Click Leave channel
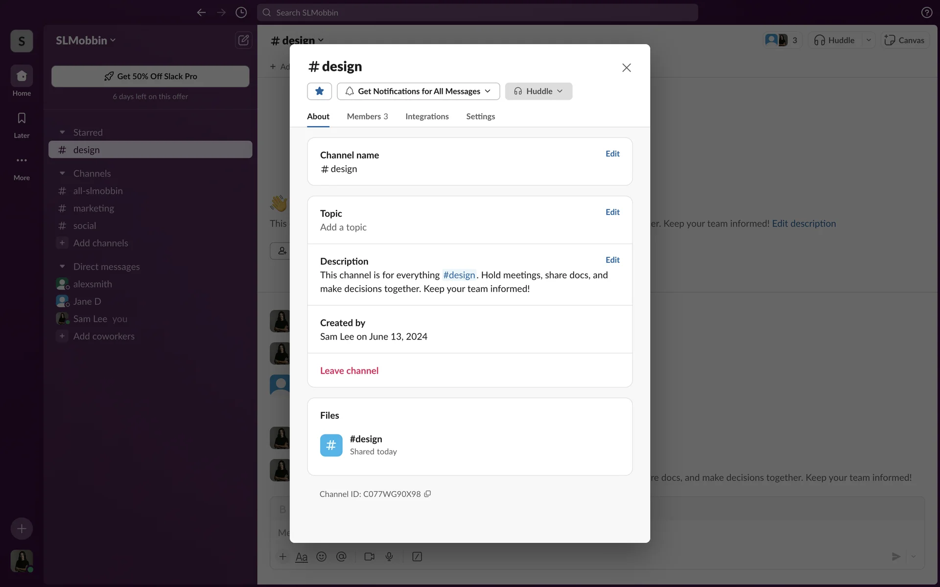940x587 pixels. 349,370
